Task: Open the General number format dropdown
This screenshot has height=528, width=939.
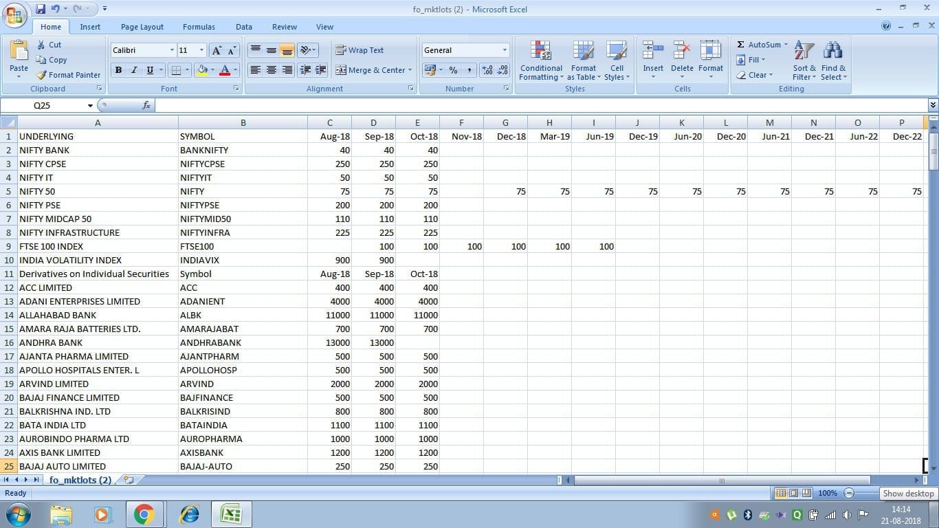Action: (504, 50)
